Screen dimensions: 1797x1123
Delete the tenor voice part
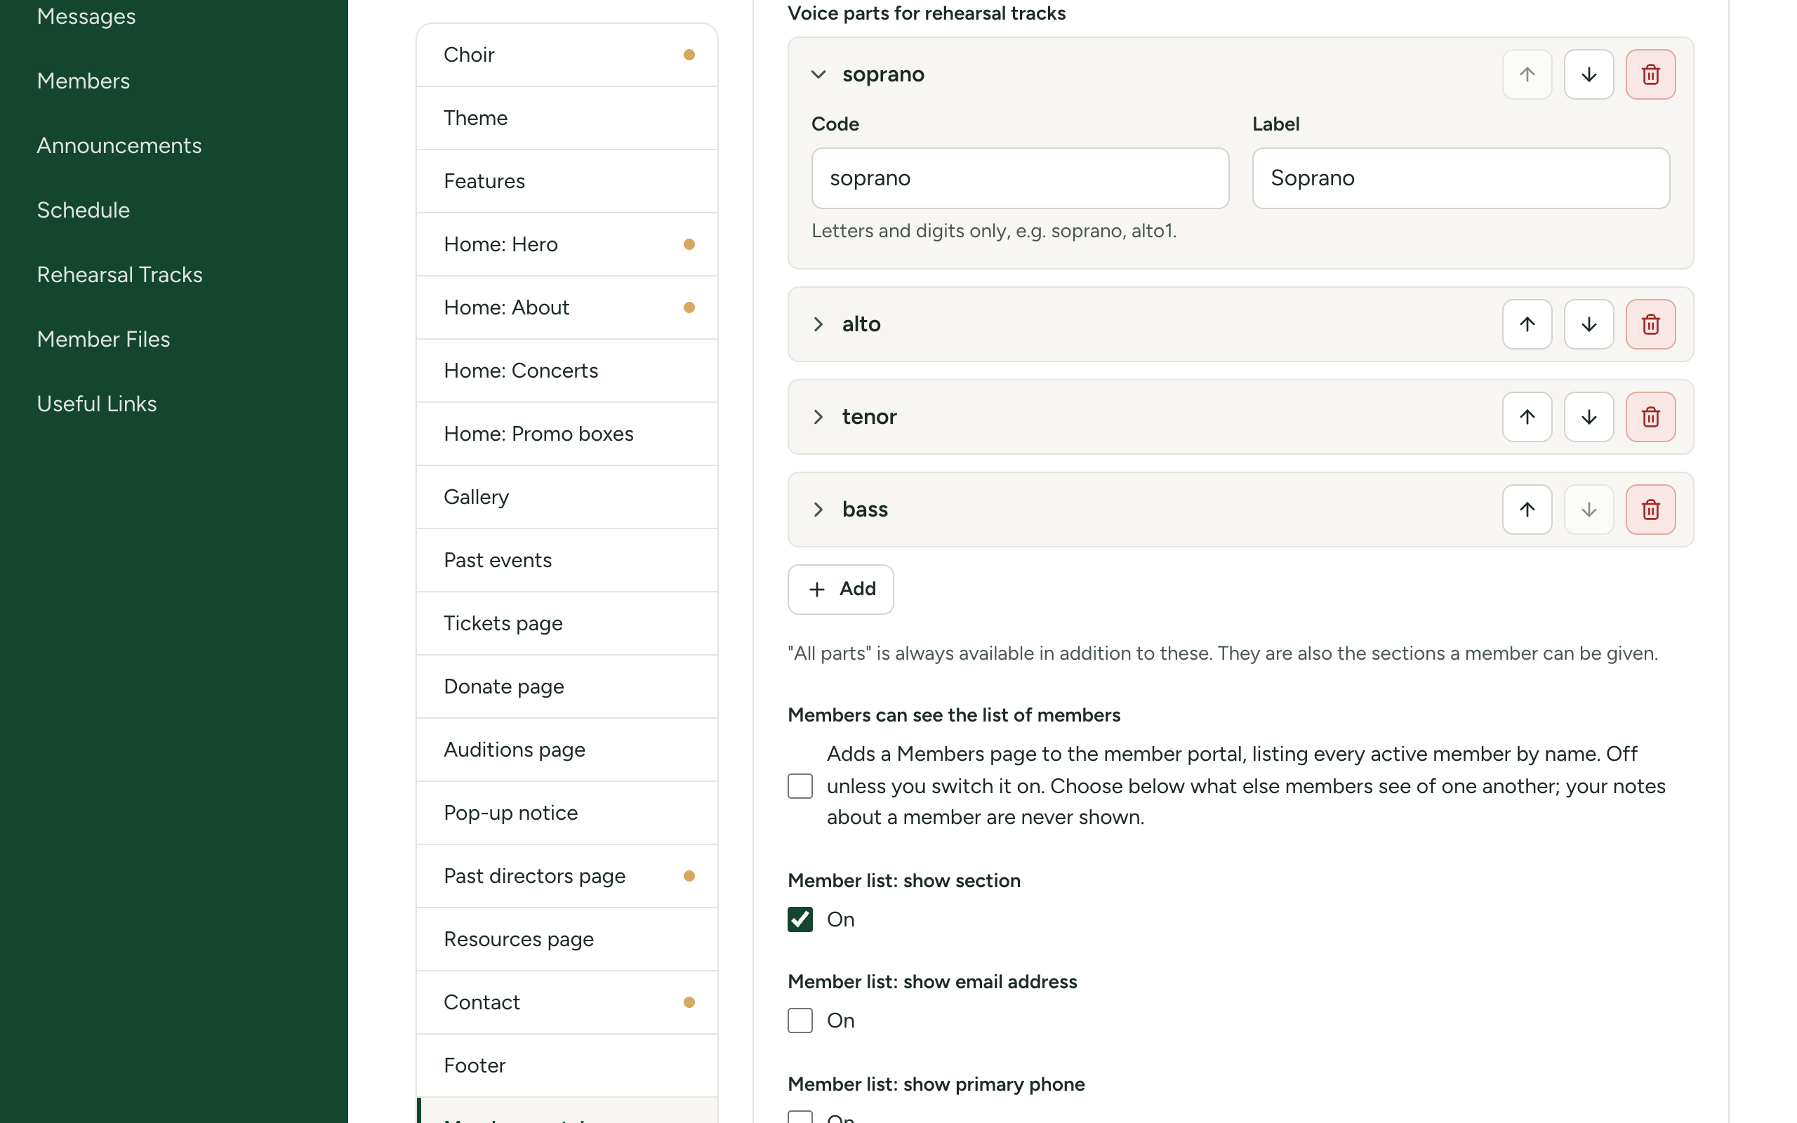point(1650,417)
